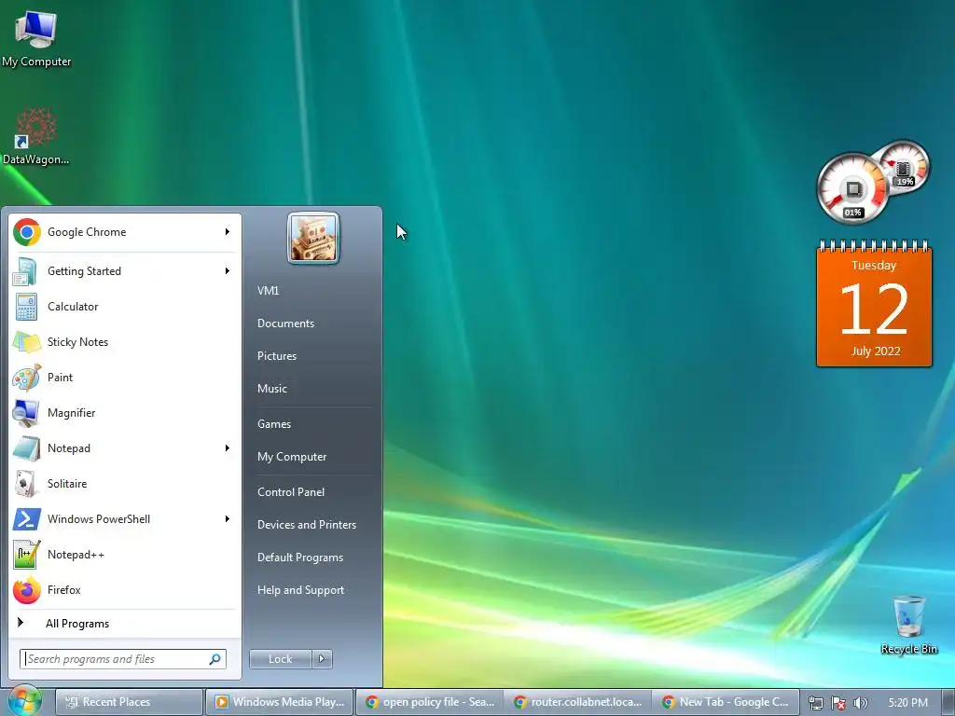Click the Getting Started icon
Viewport: 955px width, 716px height.
pyautogui.click(x=25, y=271)
